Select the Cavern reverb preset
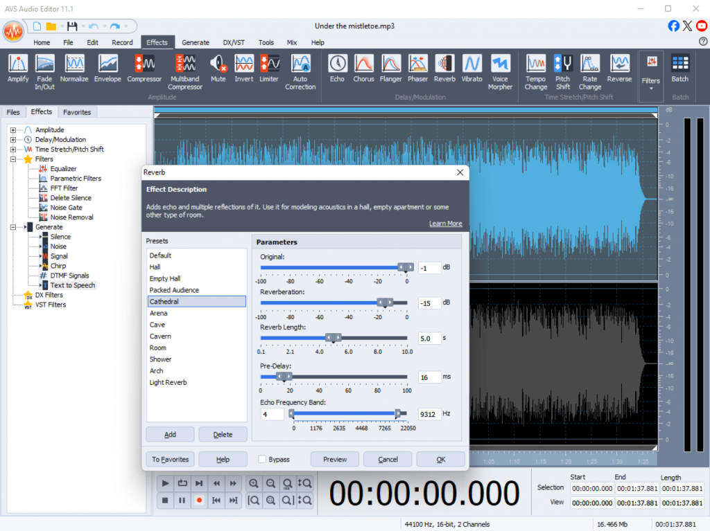Screen dimensions: 710x531 pyautogui.click(x=160, y=336)
